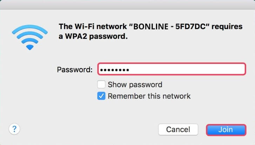Screen dimensions: 255x145
Task: Click the word "requires" in the heading
Action: (x=226, y=27)
